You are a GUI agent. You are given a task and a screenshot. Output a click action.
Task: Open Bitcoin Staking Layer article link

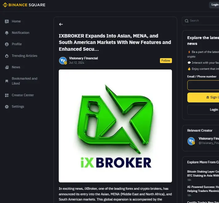coord(203,173)
